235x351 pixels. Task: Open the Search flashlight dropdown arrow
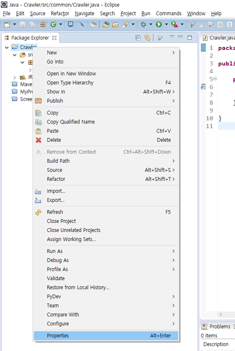[x=133, y=24]
